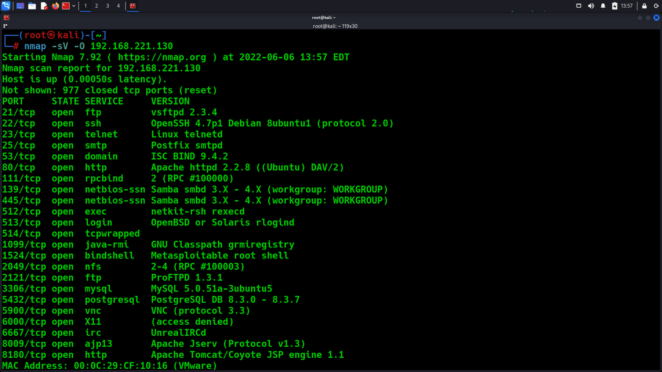Lock the screen with the padlock icon

click(x=644, y=6)
